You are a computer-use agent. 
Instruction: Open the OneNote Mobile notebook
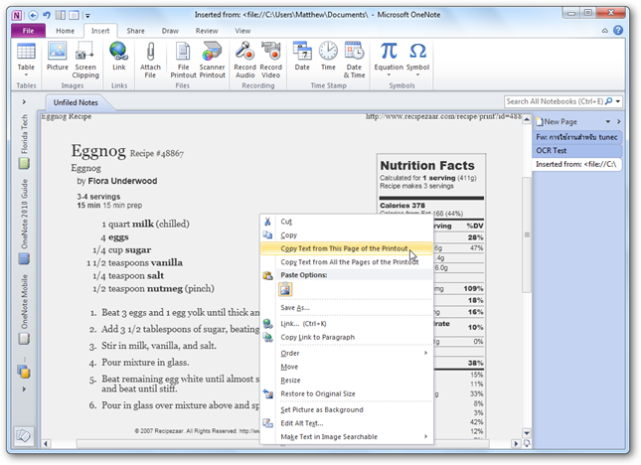coord(24,310)
